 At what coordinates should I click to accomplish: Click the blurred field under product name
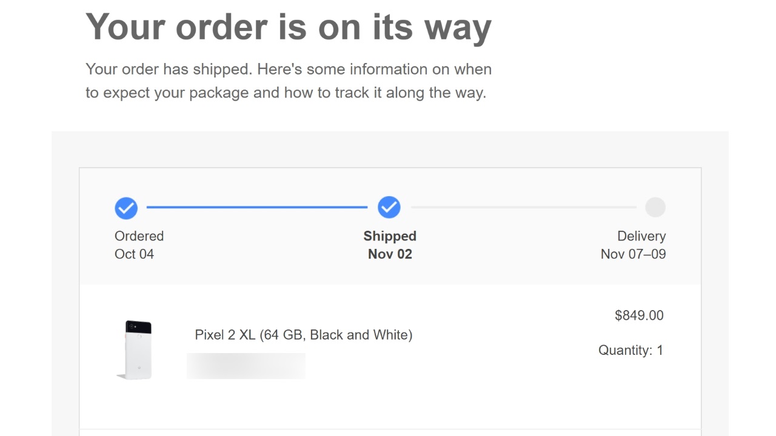[x=246, y=366]
